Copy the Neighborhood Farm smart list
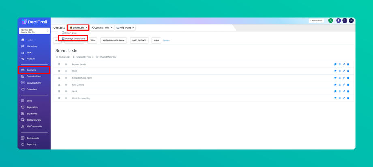Viewport: 373px width, 167px height. click(335, 78)
